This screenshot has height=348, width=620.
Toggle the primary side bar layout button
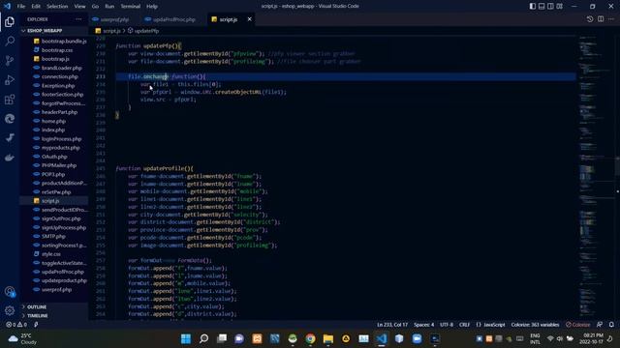pyautogui.click(x=533, y=7)
